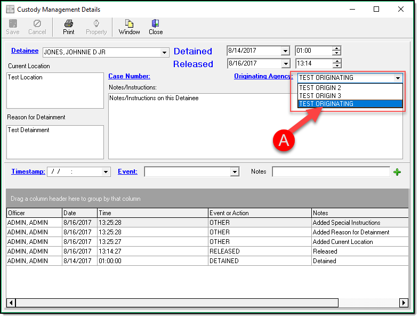
Task: Click the Save toolbar icon
Action: [12, 24]
